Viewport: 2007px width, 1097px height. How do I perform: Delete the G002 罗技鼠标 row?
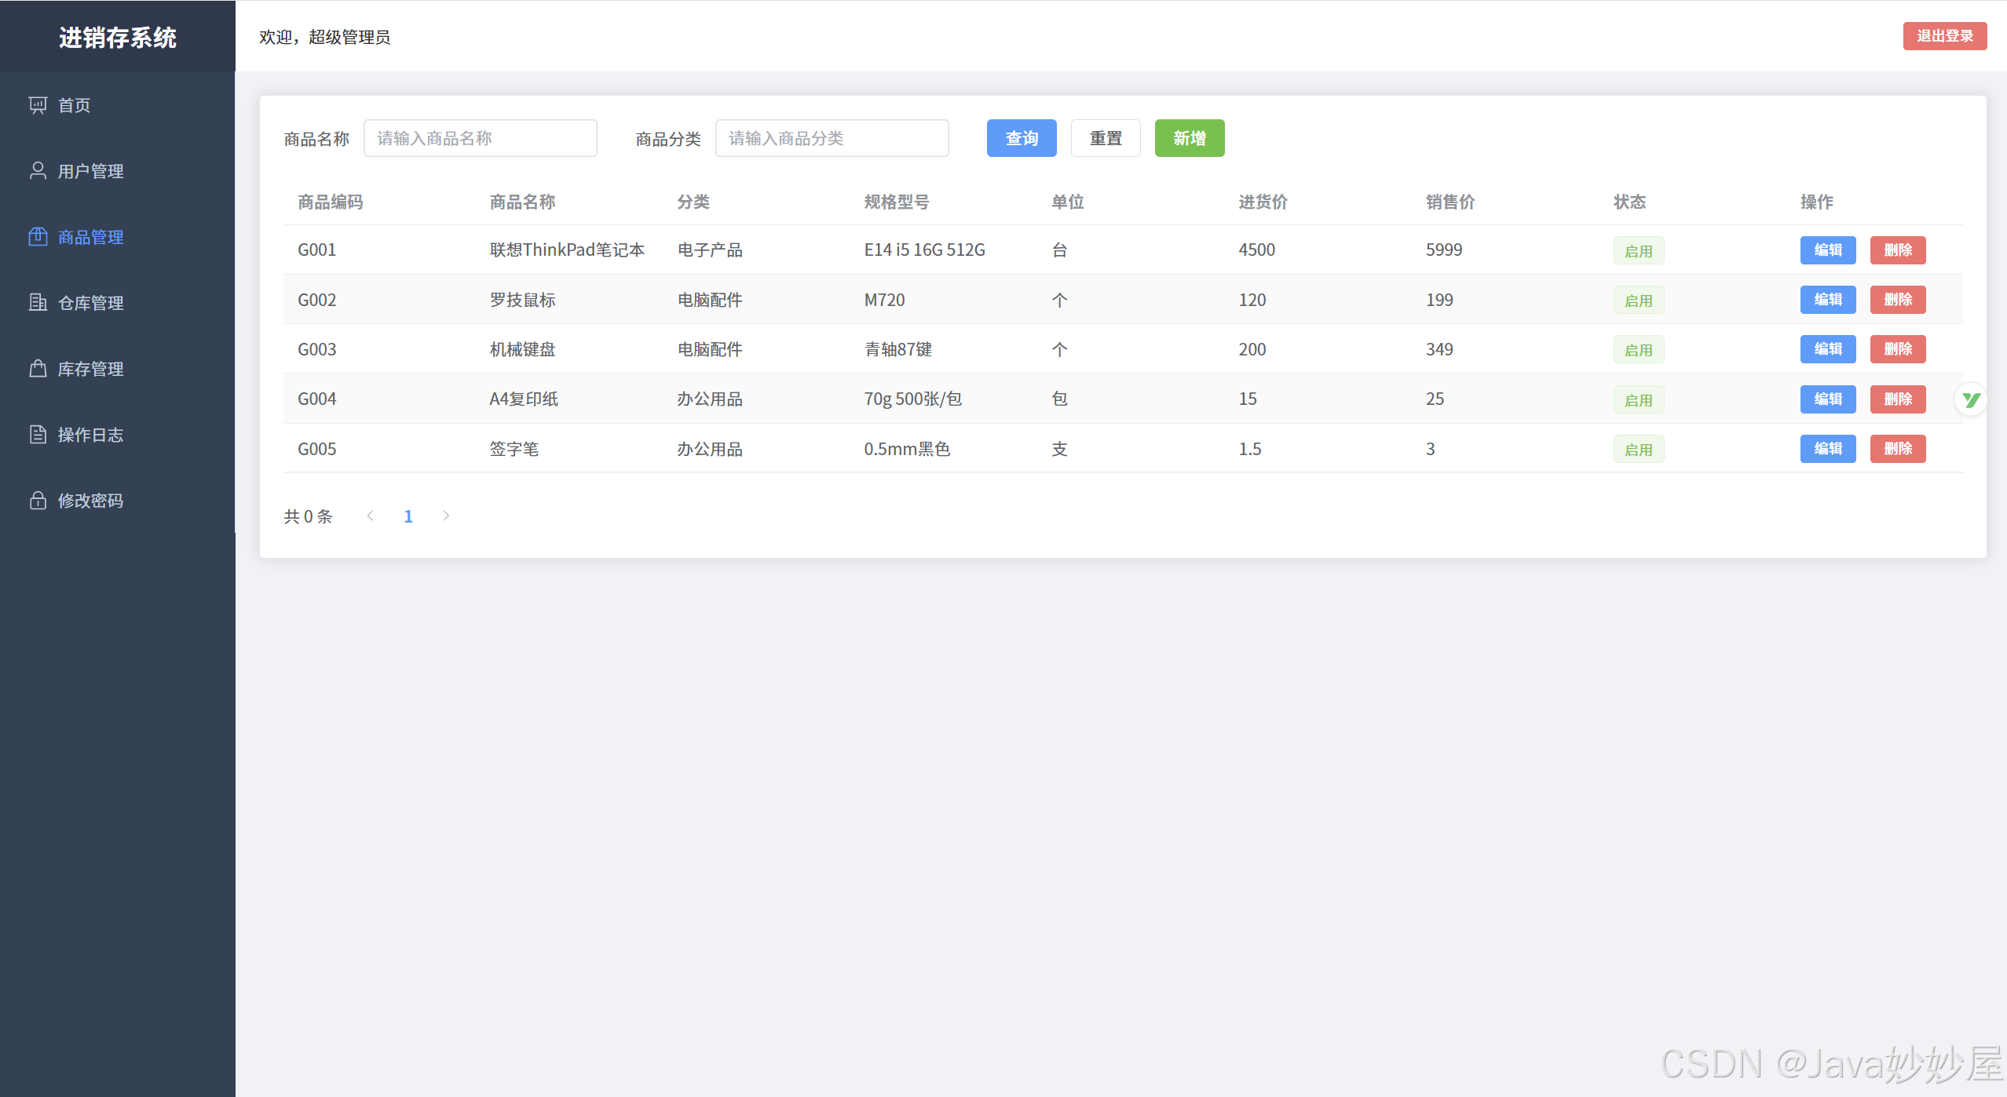1898,300
